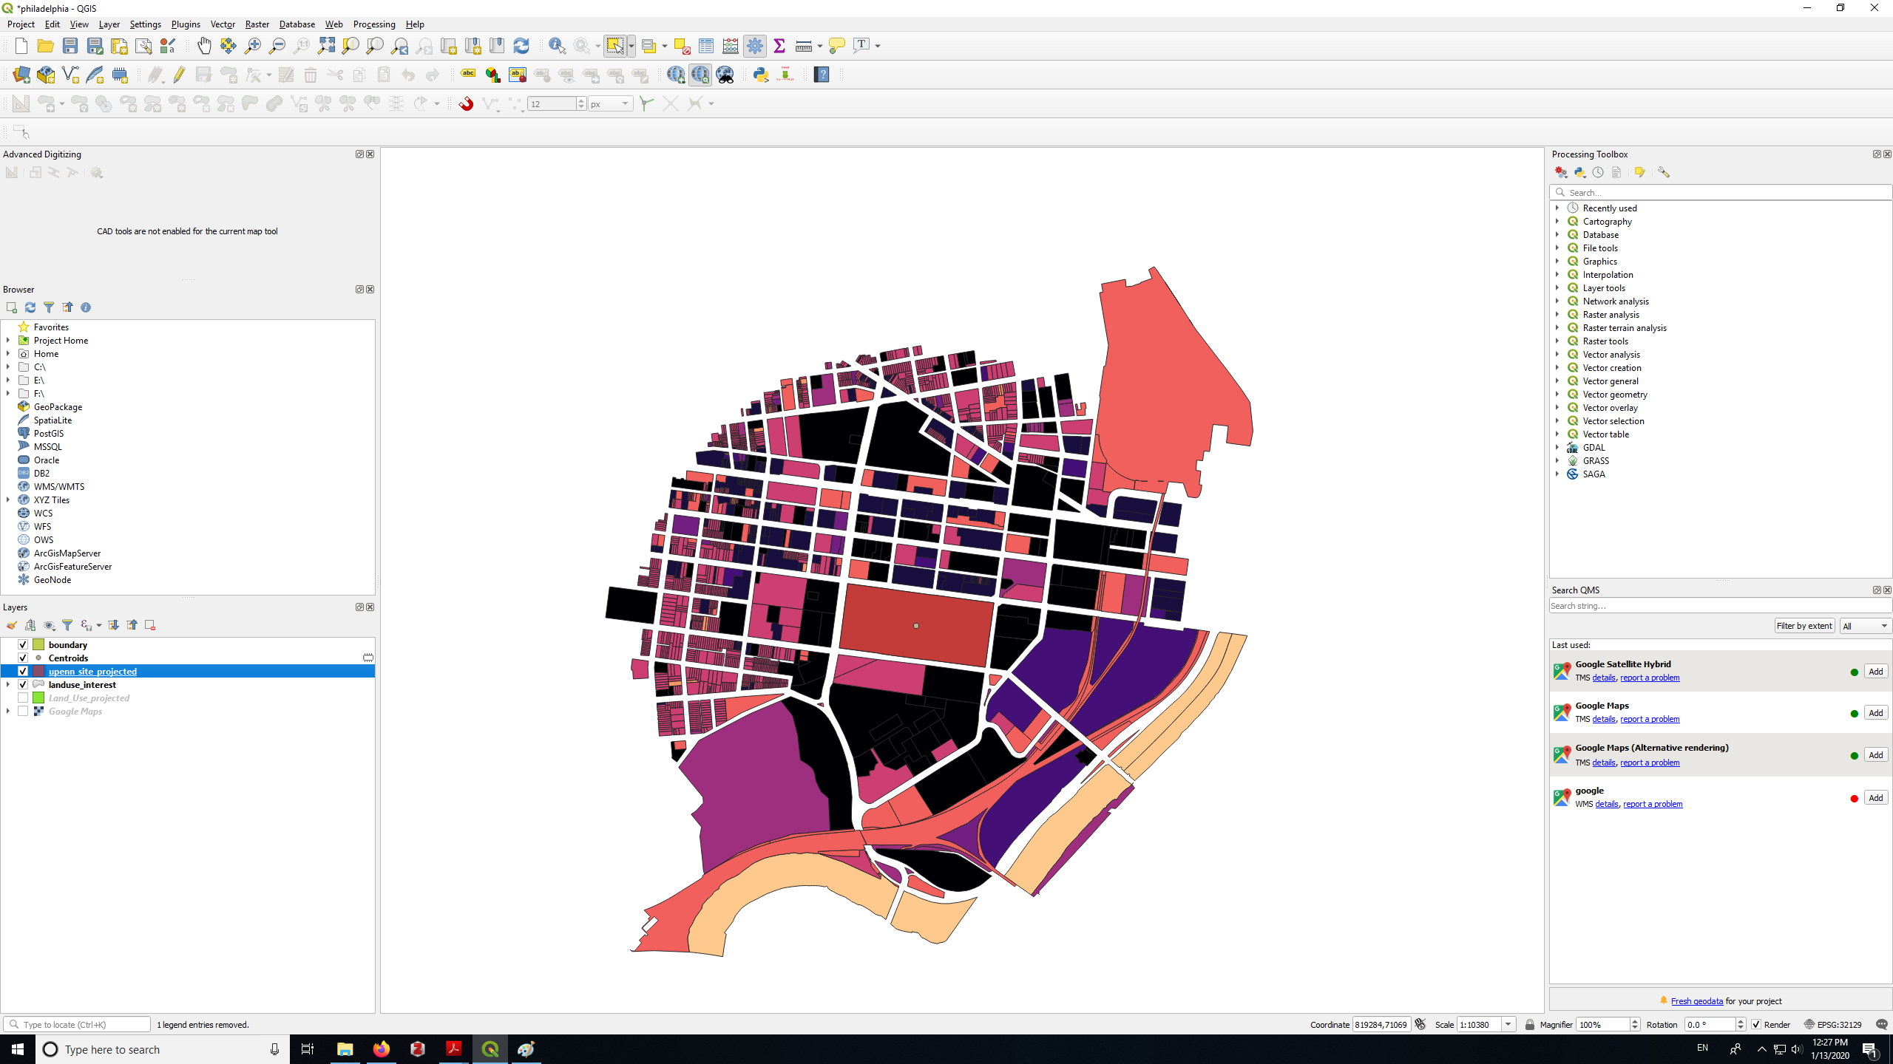
Task: Open the Identify Features tool
Action: coord(557,46)
